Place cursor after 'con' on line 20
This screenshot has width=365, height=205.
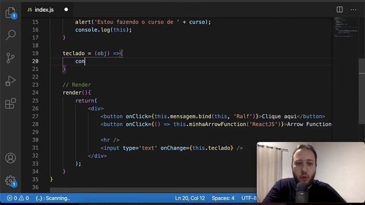click(85, 61)
